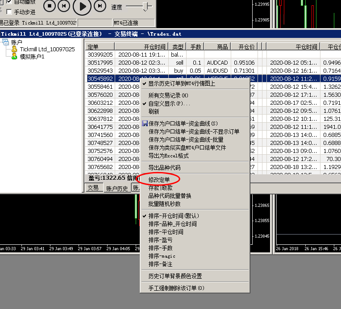Click the save icon for 保存为户口结单-资金曲线(S)
Viewport: 341px width, 309px height.
click(x=145, y=124)
